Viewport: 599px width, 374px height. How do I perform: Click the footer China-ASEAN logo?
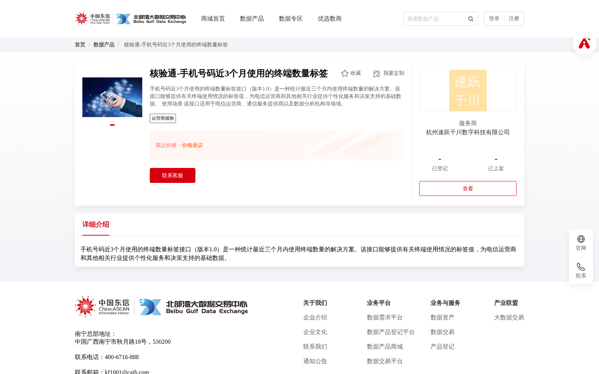coord(102,307)
